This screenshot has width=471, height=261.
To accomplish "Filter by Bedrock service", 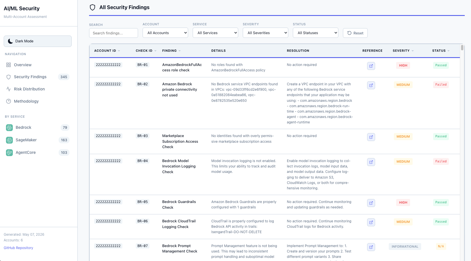I will tap(38, 128).
